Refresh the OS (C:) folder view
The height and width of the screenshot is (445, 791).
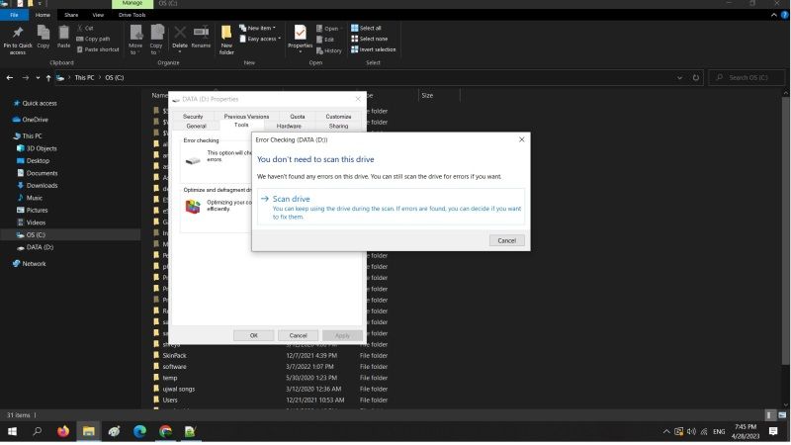click(x=696, y=78)
